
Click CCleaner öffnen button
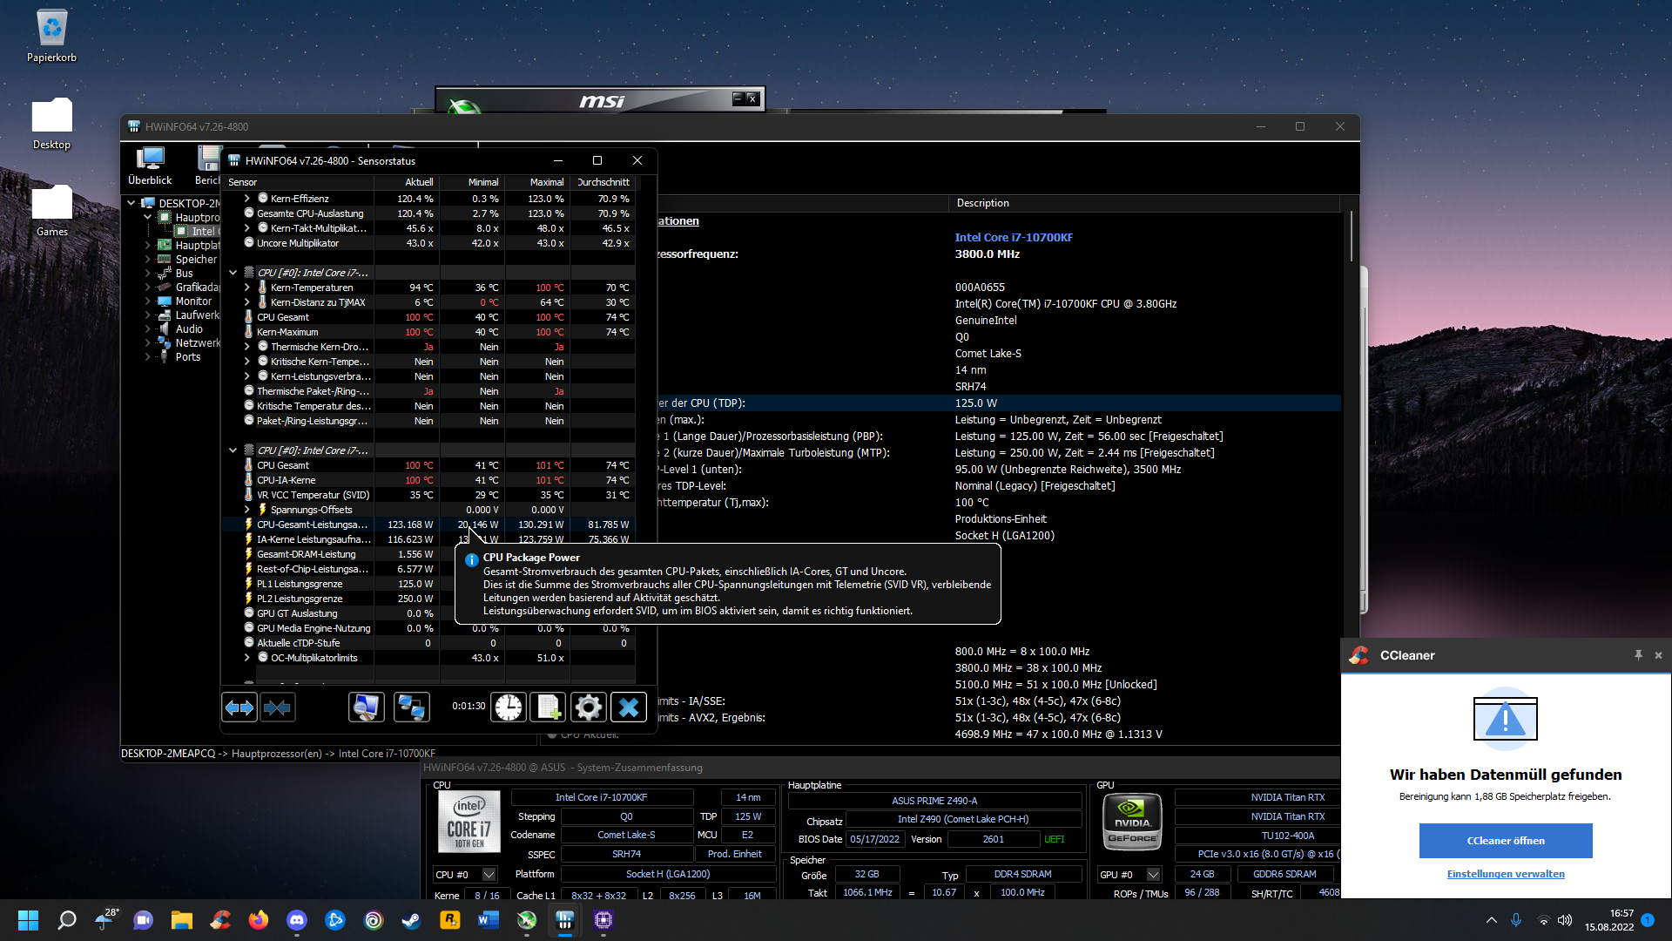tap(1505, 841)
